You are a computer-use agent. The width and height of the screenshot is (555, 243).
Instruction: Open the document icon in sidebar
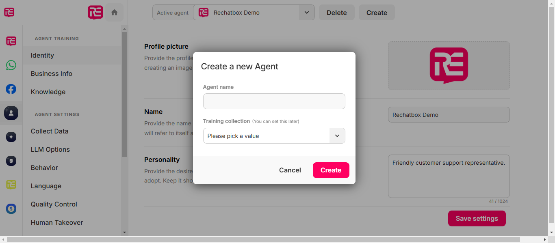pyautogui.click(x=11, y=161)
